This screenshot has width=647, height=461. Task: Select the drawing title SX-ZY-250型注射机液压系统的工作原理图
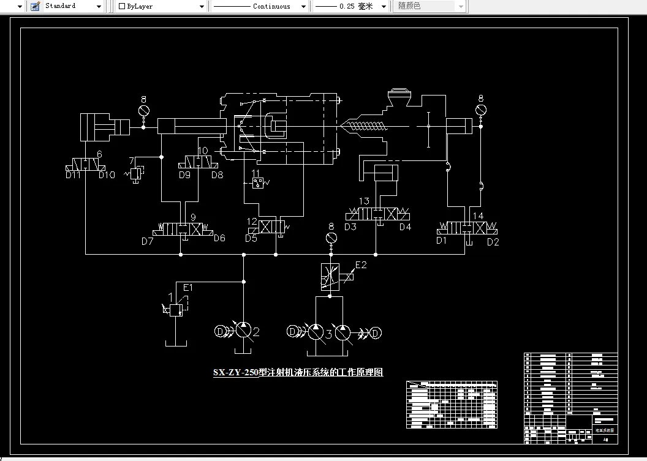click(298, 372)
